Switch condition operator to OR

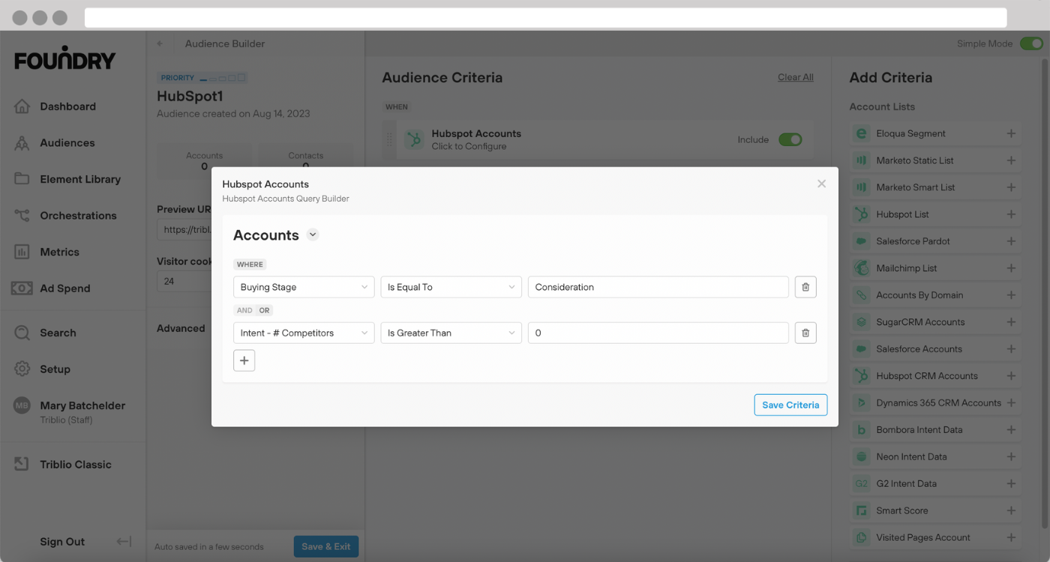click(x=264, y=310)
